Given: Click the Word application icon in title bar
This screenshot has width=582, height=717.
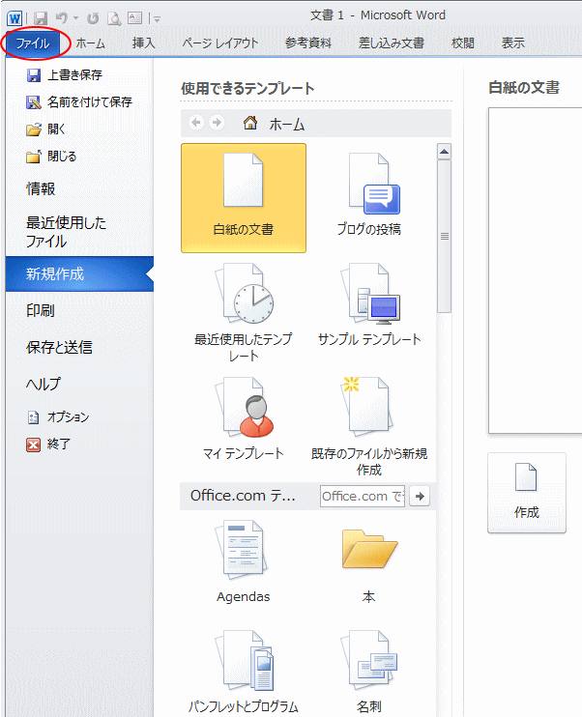Looking at the screenshot, I should coord(15,18).
